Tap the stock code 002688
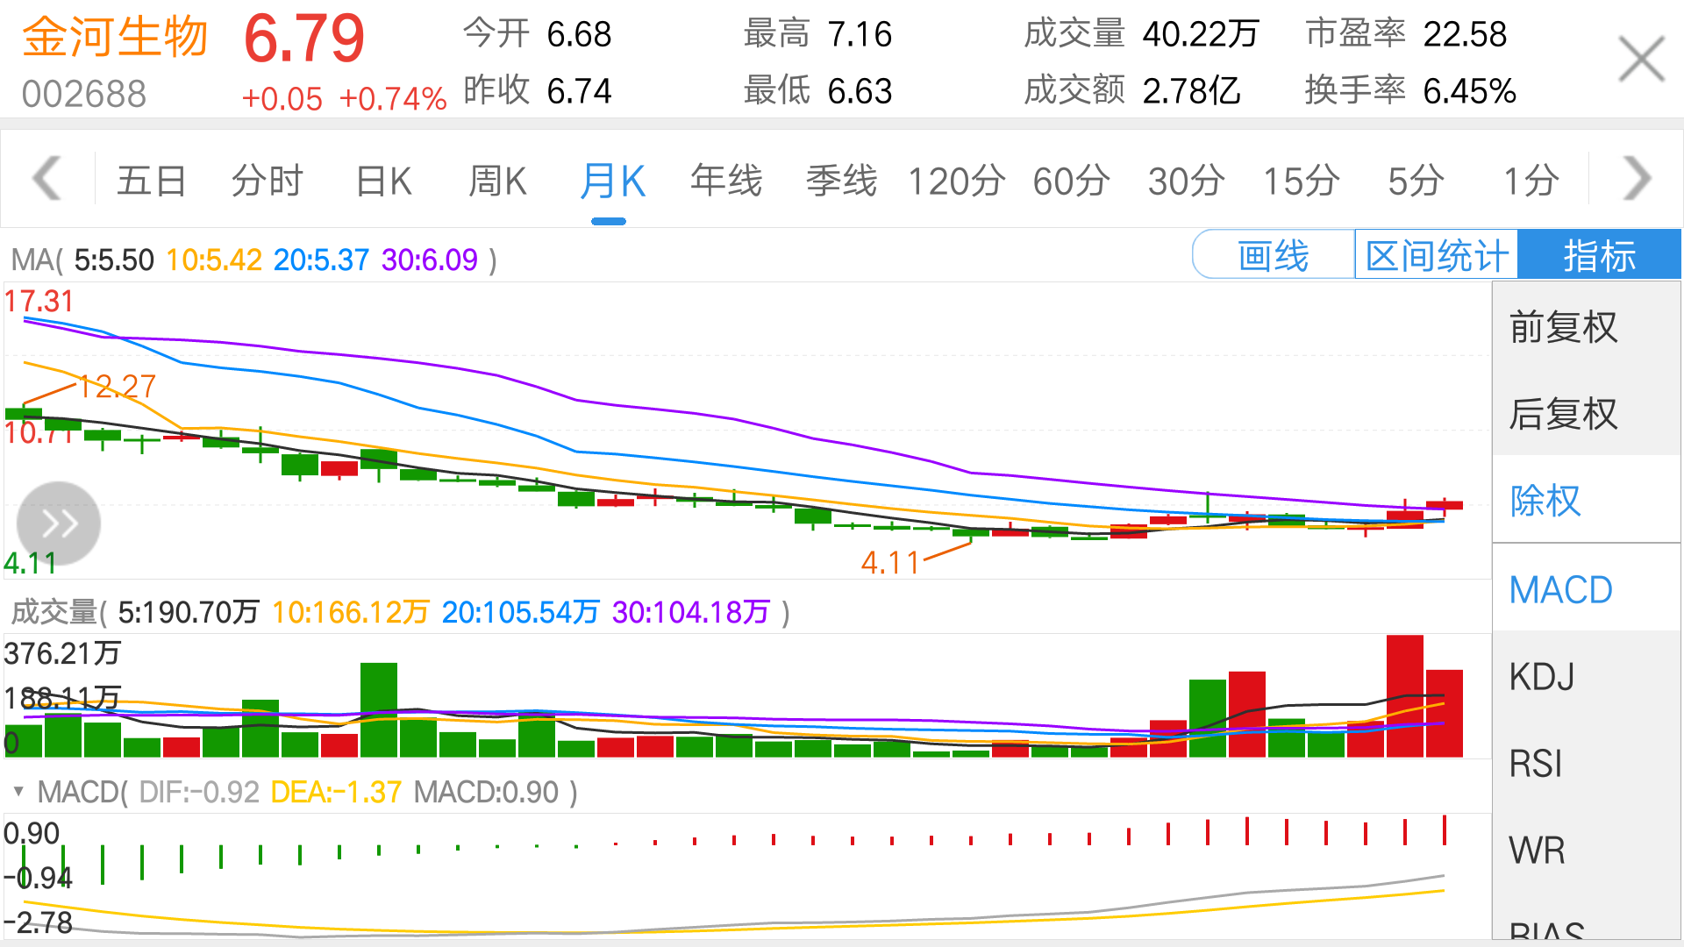This screenshot has height=947, width=1684. 84,94
